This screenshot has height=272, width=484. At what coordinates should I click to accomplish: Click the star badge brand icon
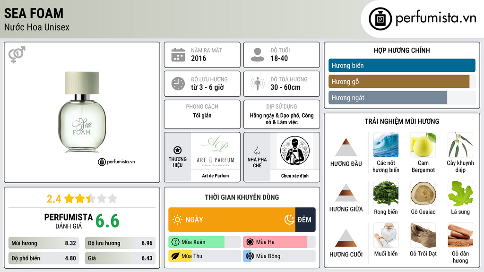pos(178,150)
